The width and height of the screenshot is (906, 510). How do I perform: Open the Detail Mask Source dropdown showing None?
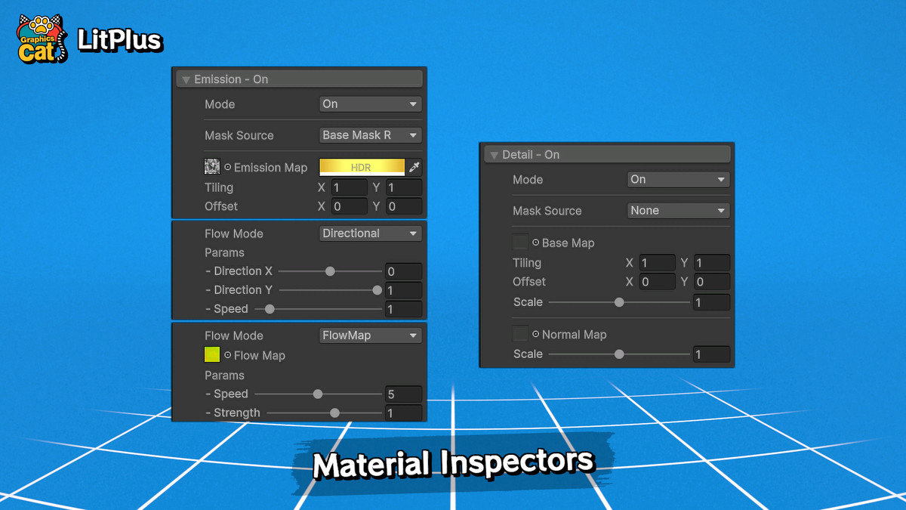tap(677, 210)
